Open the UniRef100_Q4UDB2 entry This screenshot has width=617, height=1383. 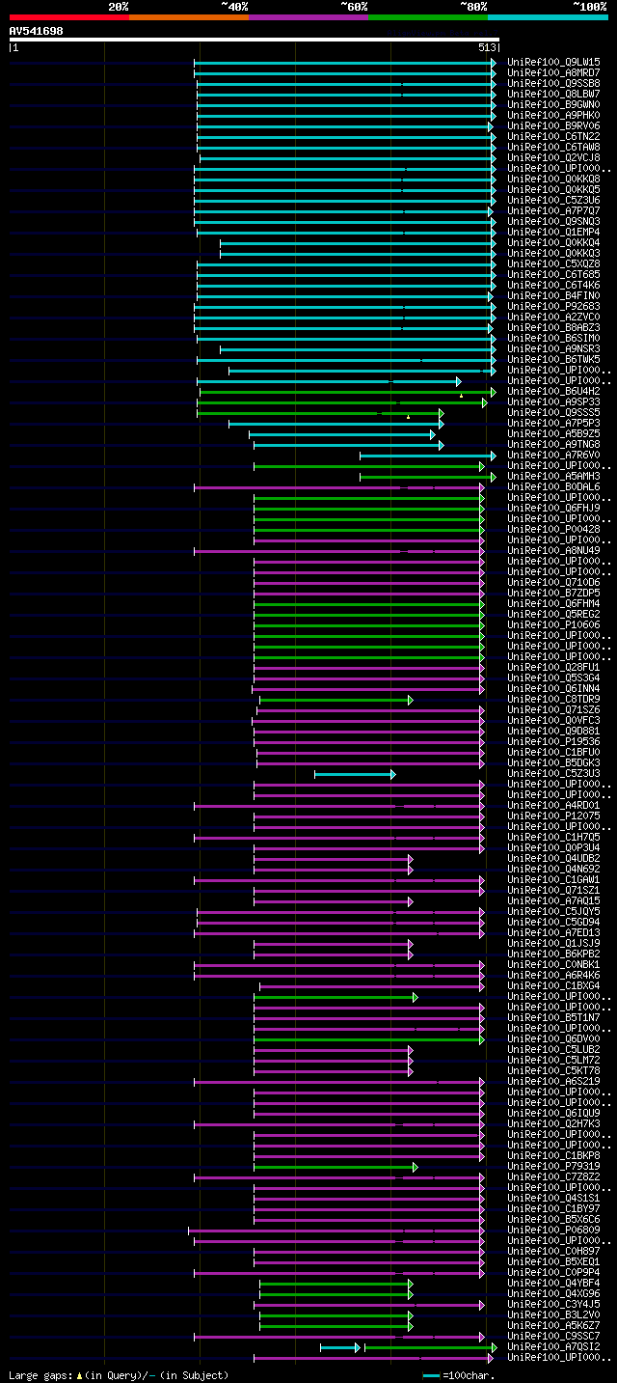pos(553,858)
